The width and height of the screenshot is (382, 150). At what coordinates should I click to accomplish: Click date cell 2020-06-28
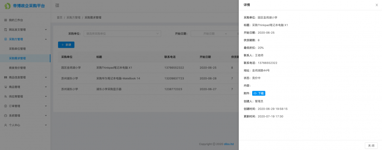click(208, 78)
